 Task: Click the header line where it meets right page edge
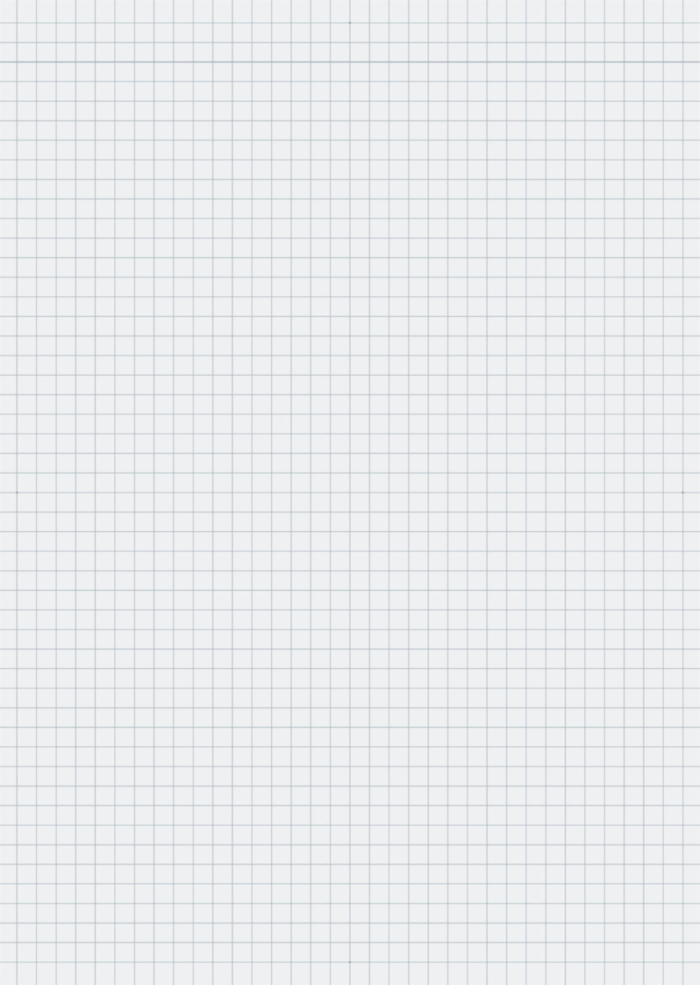tap(698, 62)
